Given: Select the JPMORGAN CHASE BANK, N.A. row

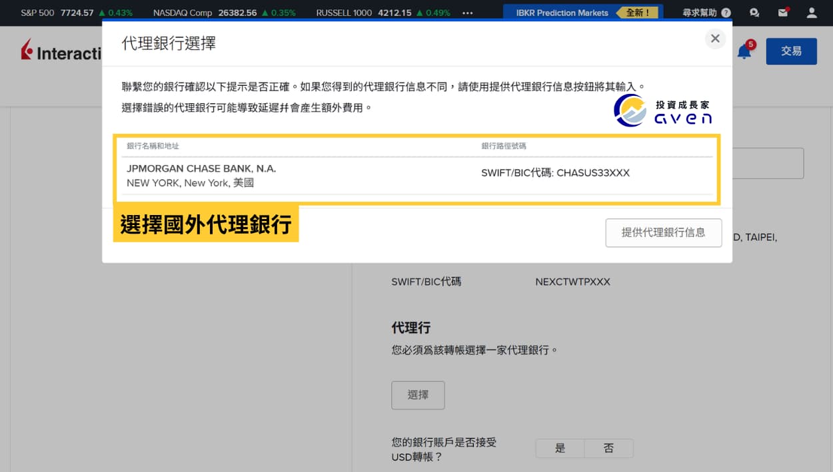Looking at the screenshot, I should (417, 176).
